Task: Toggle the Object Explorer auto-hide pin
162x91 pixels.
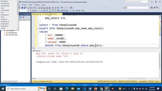Action: tap(27, 14)
